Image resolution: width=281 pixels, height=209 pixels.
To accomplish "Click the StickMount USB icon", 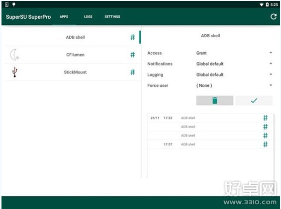I will tap(15, 72).
